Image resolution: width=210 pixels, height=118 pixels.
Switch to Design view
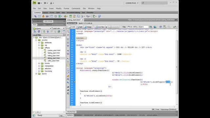pyautogui.click(x=88, y=27)
